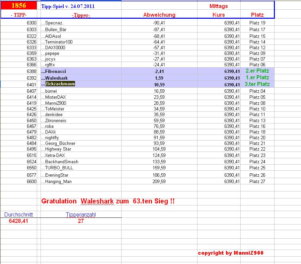Select the green 1.er Platz cell

click(x=257, y=78)
